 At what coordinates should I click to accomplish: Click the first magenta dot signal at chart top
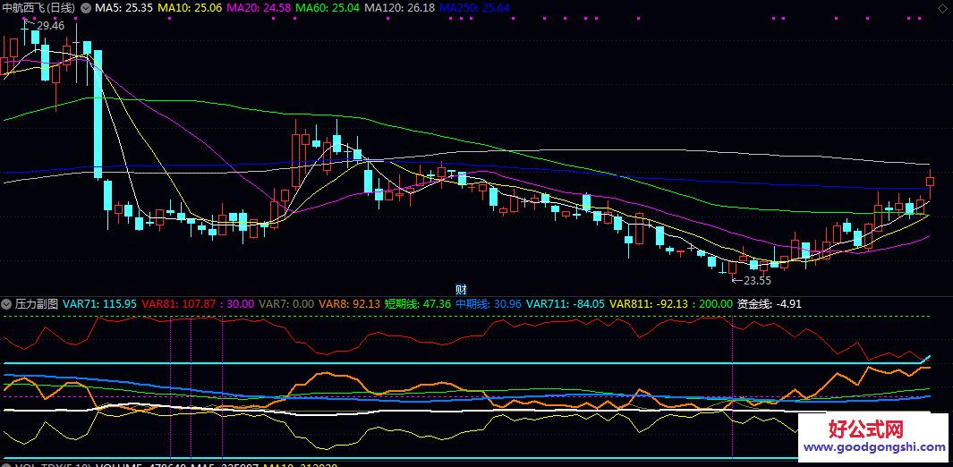coord(24,19)
